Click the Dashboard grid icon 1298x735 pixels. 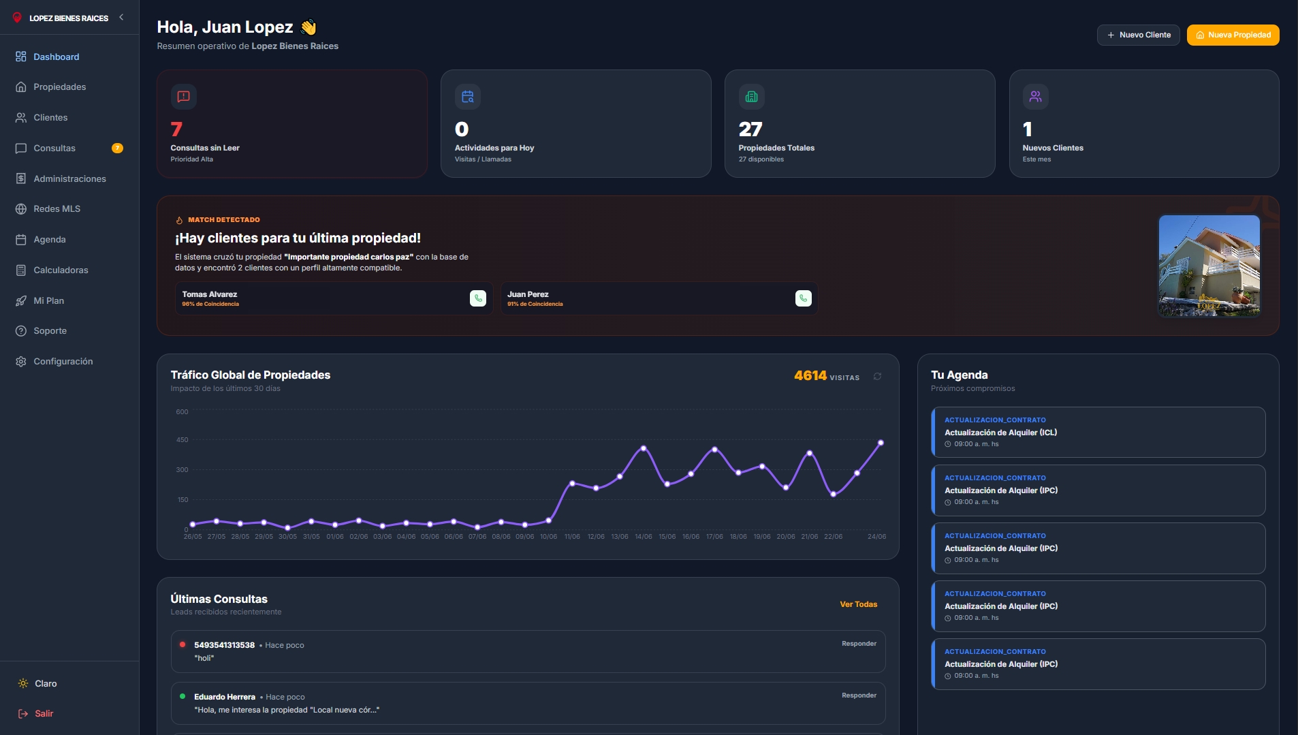click(x=21, y=57)
